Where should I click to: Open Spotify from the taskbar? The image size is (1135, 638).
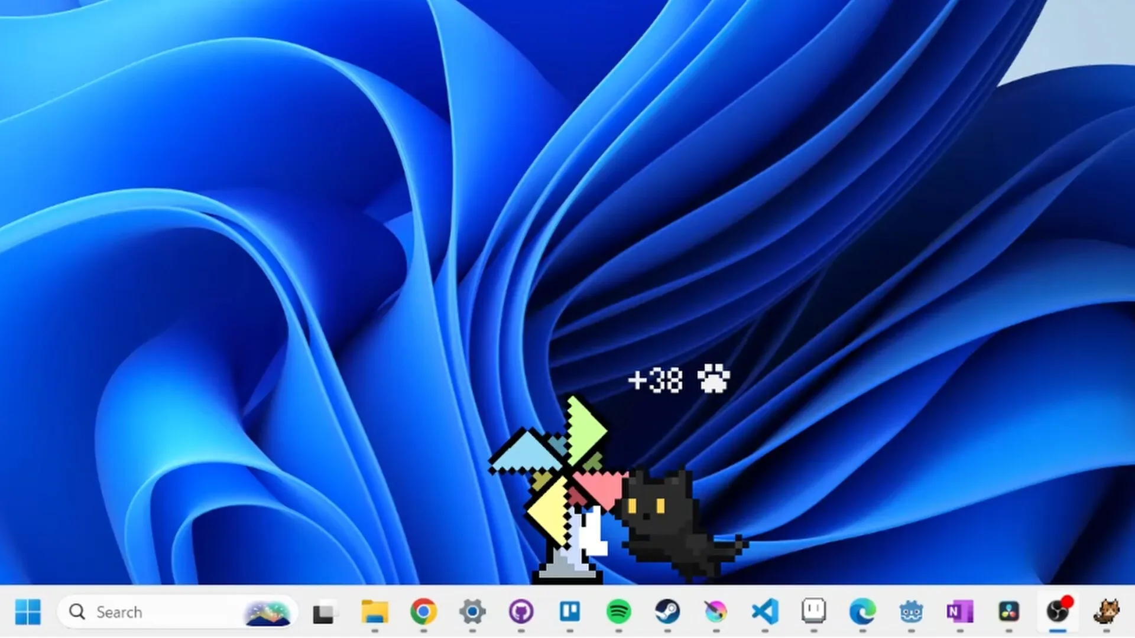618,612
